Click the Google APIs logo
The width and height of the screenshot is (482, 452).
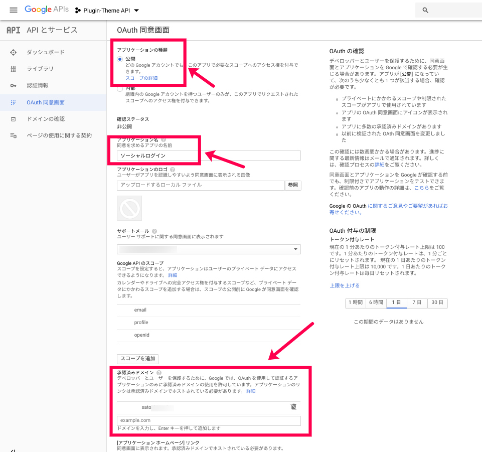[47, 10]
